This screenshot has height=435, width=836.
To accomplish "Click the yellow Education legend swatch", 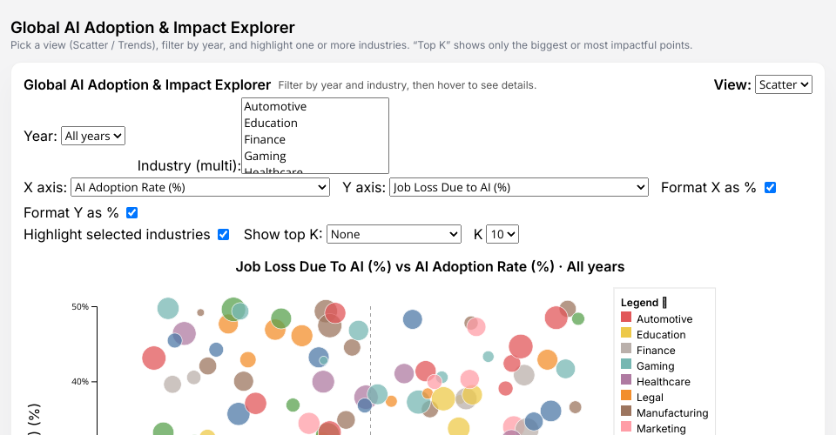I will 626,335.
